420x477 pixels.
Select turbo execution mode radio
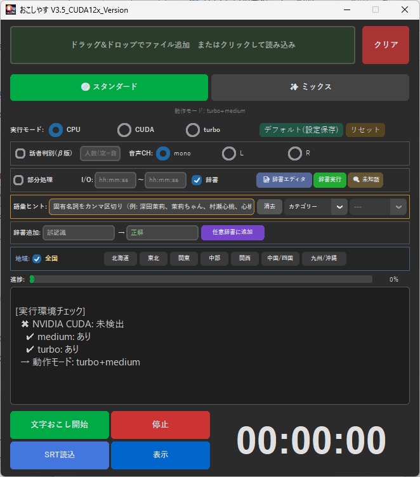pos(193,130)
